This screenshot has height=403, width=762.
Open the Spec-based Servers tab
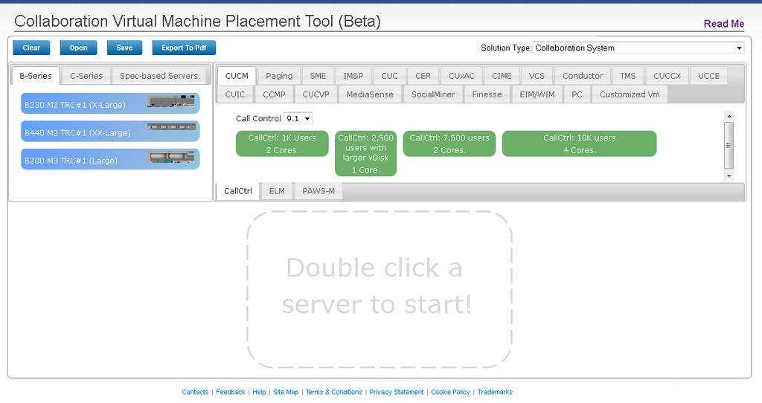tap(159, 76)
